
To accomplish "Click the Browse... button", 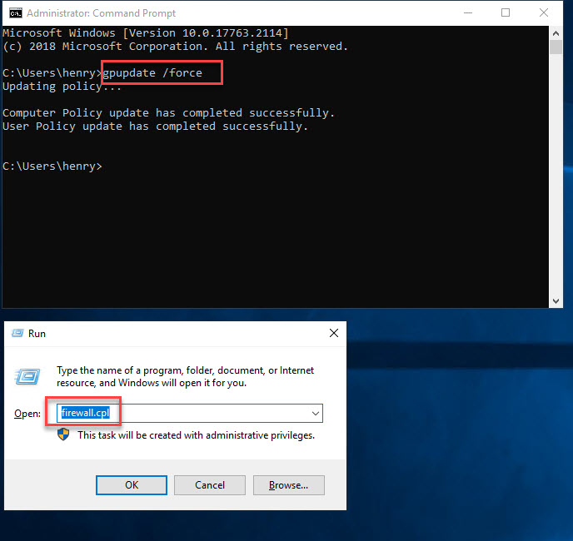I will pyautogui.click(x=288, y=485).
